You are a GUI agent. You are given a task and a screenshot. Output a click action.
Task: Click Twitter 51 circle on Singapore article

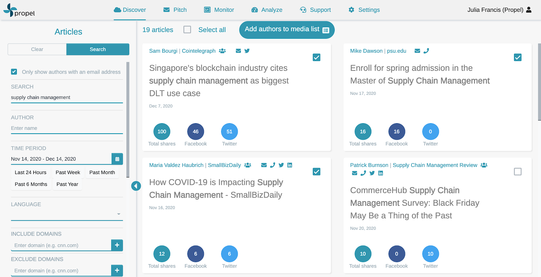[230, 132]
